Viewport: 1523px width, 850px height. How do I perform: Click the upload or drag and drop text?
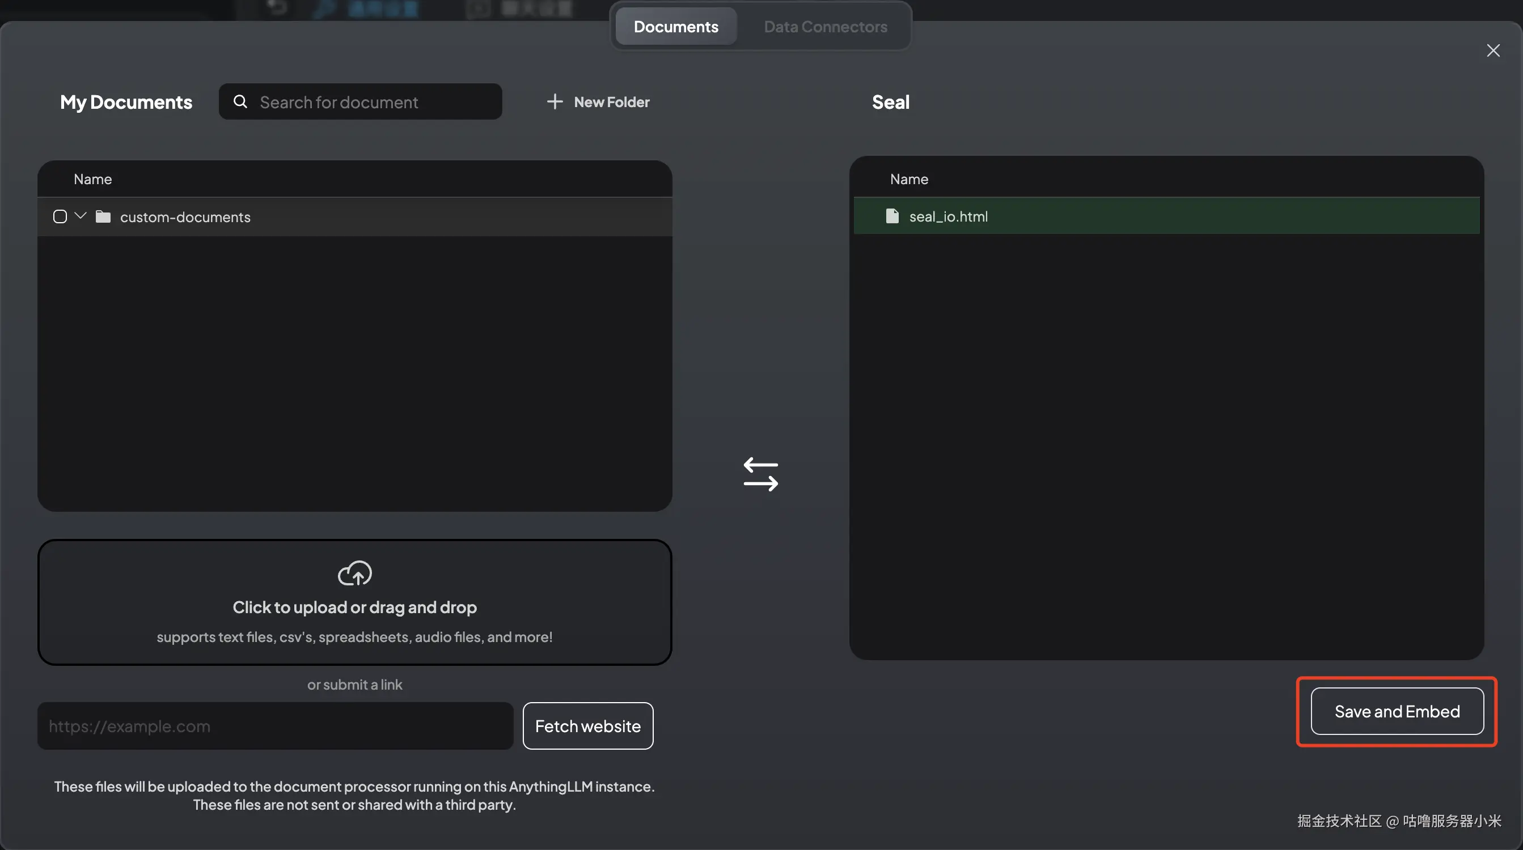[354, 607]
